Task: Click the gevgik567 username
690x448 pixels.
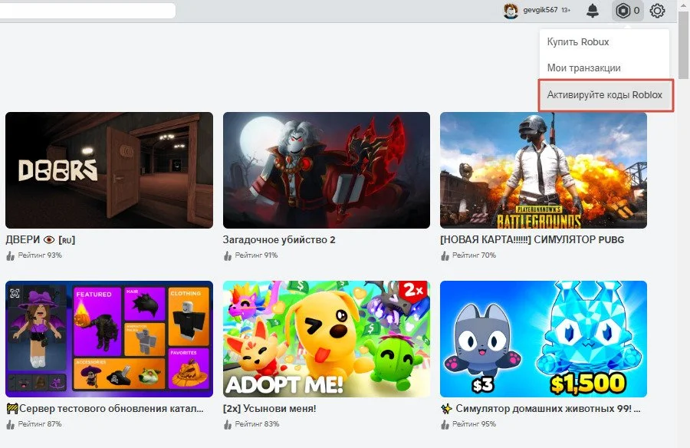Action: click(x=540, y=10)
